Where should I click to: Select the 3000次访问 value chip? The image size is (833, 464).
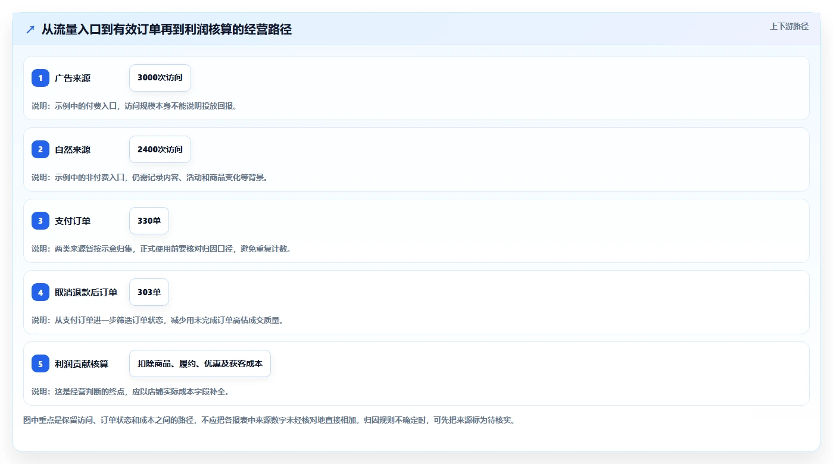point(160,78)
